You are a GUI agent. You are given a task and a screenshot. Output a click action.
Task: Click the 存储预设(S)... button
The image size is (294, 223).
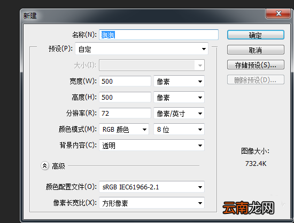pyautogui.click(x=256, y=65)
